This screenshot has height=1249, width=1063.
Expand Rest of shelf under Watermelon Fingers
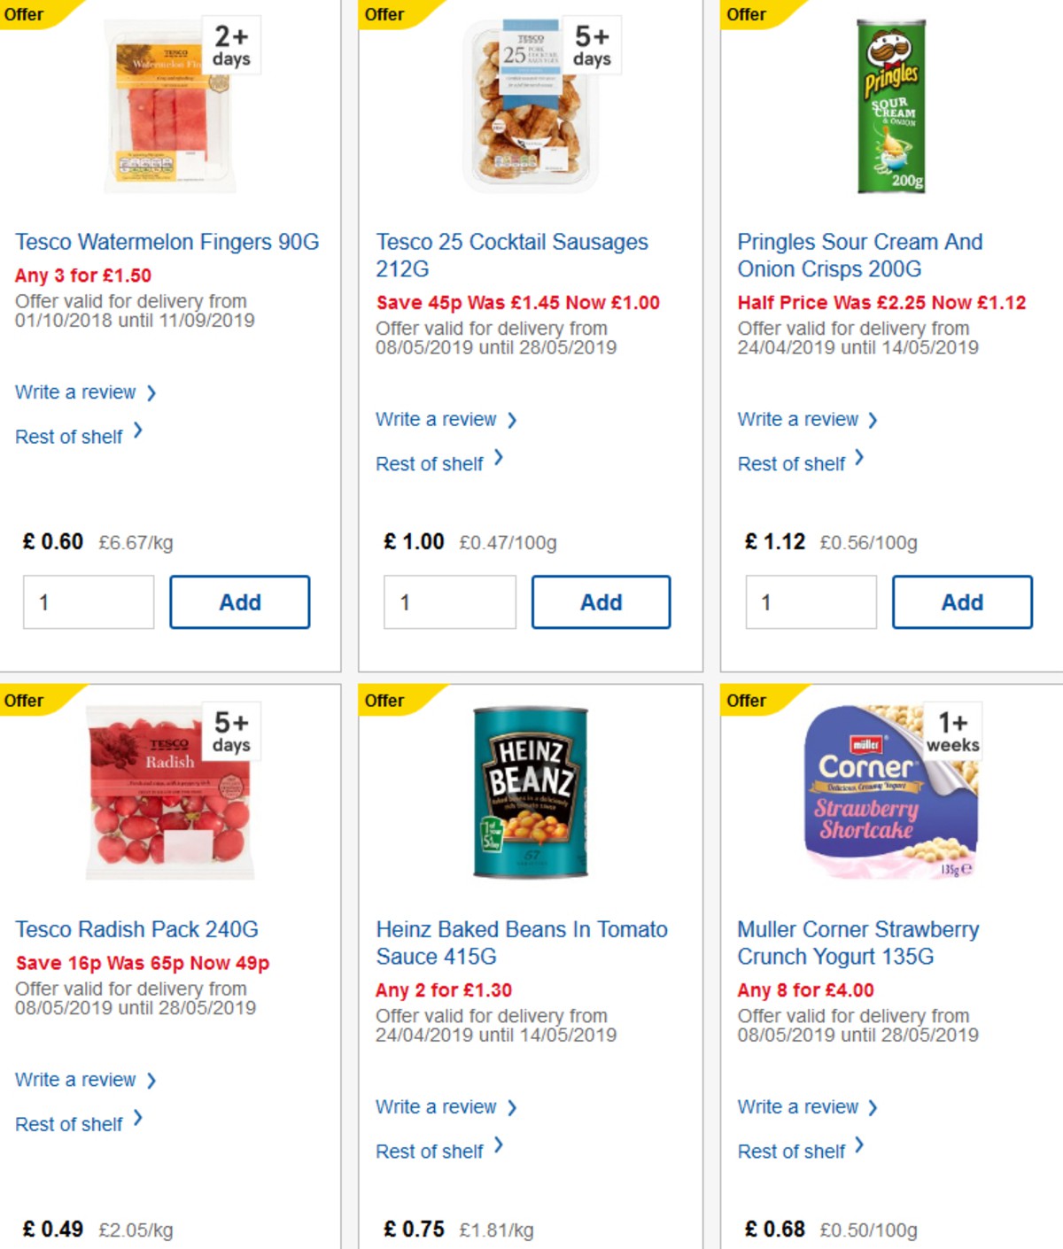69,436
